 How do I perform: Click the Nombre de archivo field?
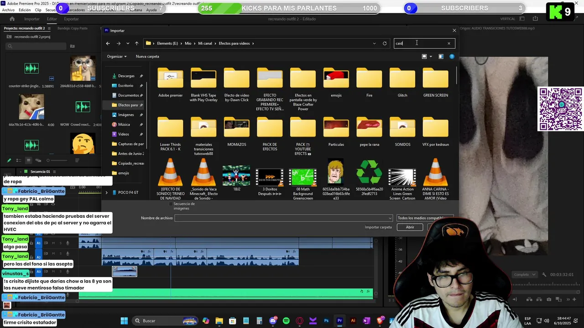(x=283, y=218)
